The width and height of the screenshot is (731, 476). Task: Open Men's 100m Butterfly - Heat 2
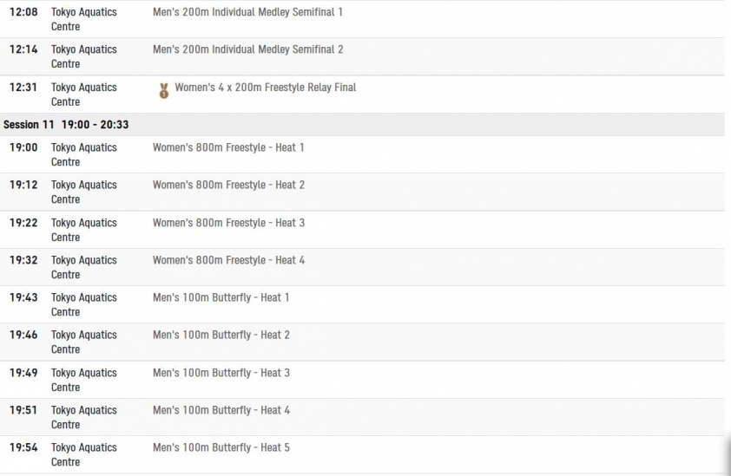(x=221, y=335)
